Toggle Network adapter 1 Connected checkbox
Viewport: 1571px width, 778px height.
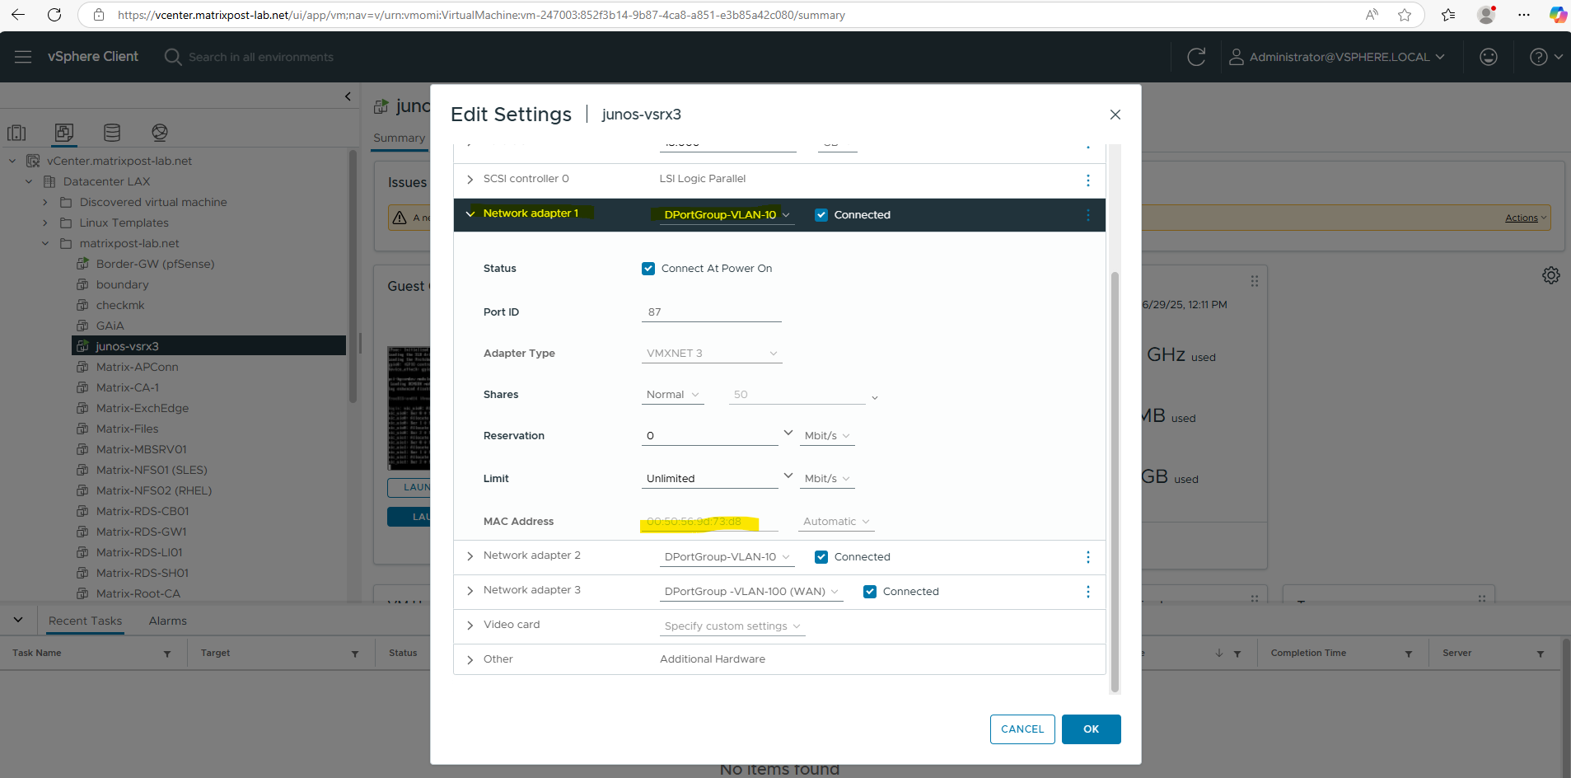click(821, 215)
